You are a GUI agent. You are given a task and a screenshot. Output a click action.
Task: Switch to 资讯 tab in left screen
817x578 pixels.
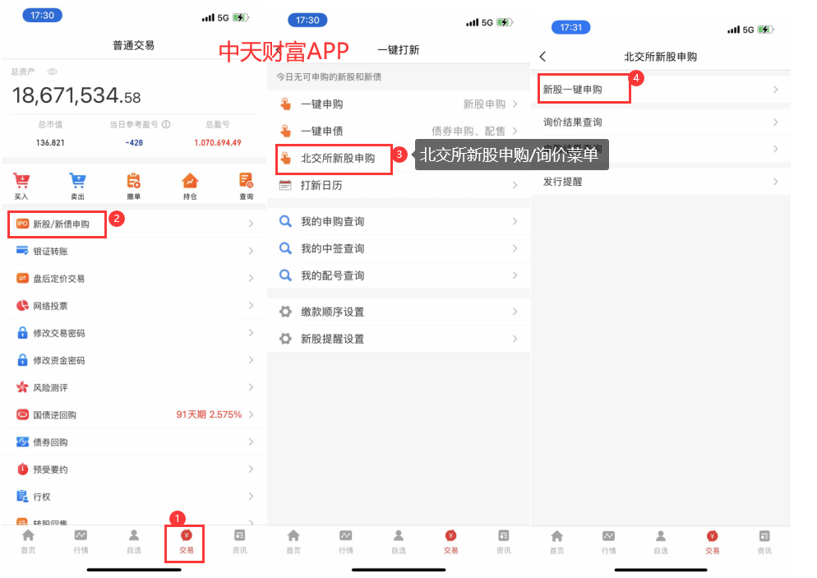coord(240,542)
